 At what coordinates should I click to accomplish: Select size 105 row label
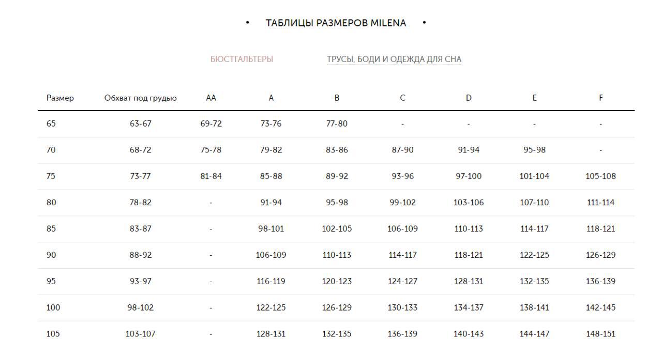tap(53, 334)
